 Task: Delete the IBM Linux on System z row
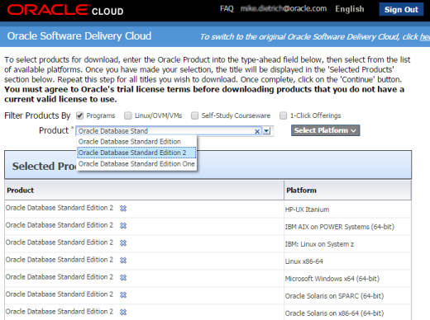click(123, 243)
